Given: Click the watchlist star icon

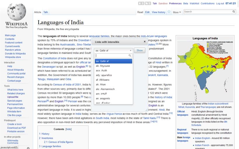Looking at the screenshot, I should click(169, 12).
